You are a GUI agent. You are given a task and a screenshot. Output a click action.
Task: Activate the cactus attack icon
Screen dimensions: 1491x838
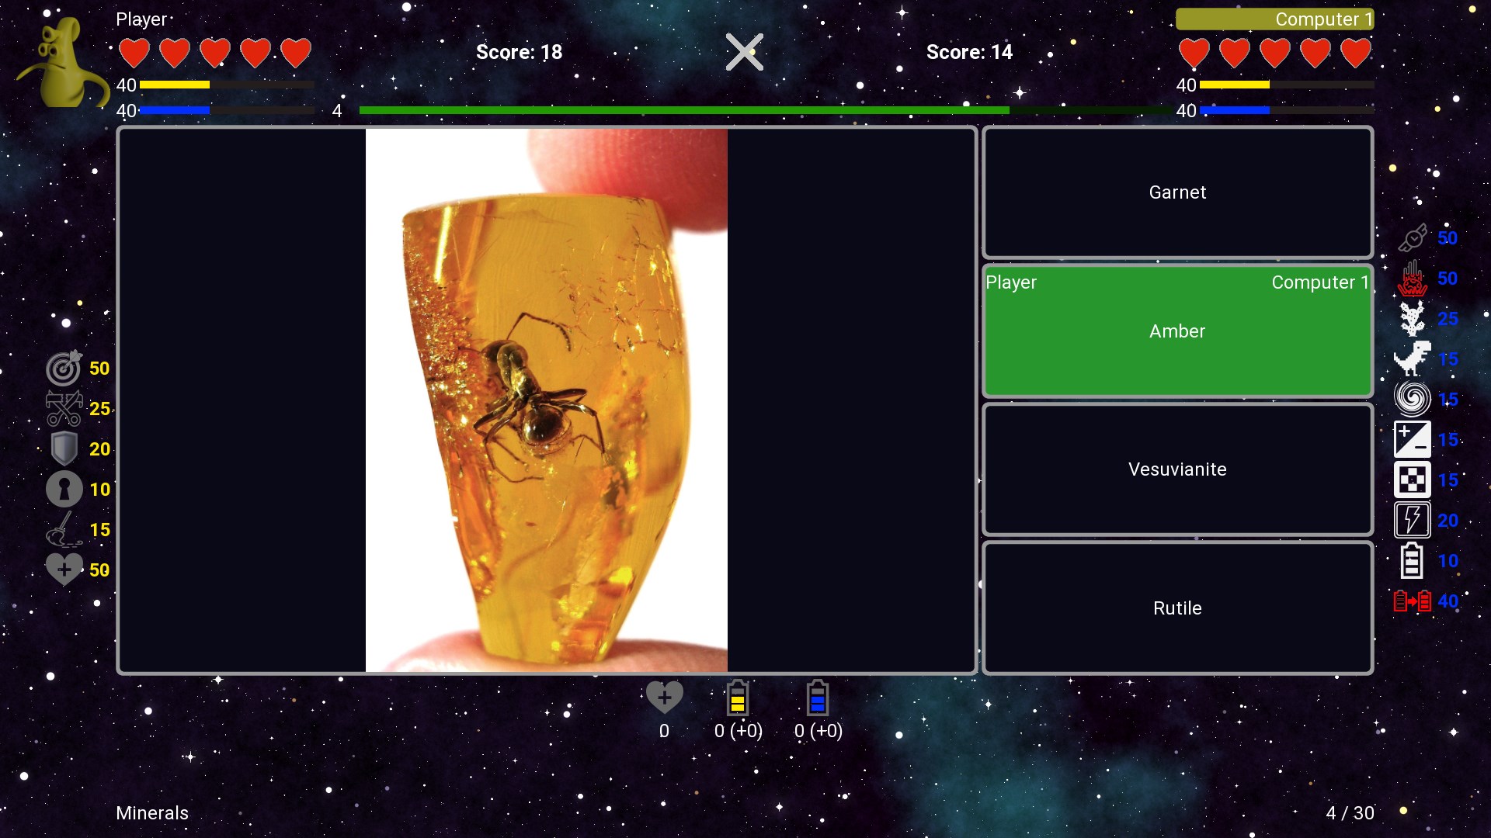coord(1412,319)
